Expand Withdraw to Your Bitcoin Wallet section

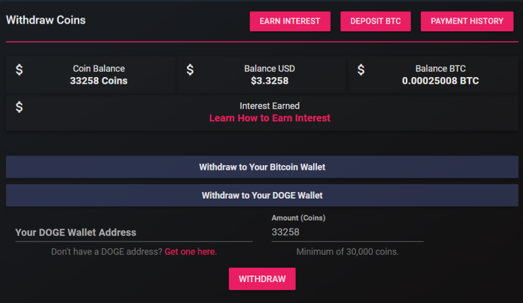pyautogui.click(x=262, y=167)
